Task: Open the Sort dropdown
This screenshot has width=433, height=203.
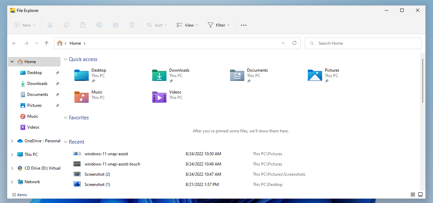Action: tap(157, 25)
